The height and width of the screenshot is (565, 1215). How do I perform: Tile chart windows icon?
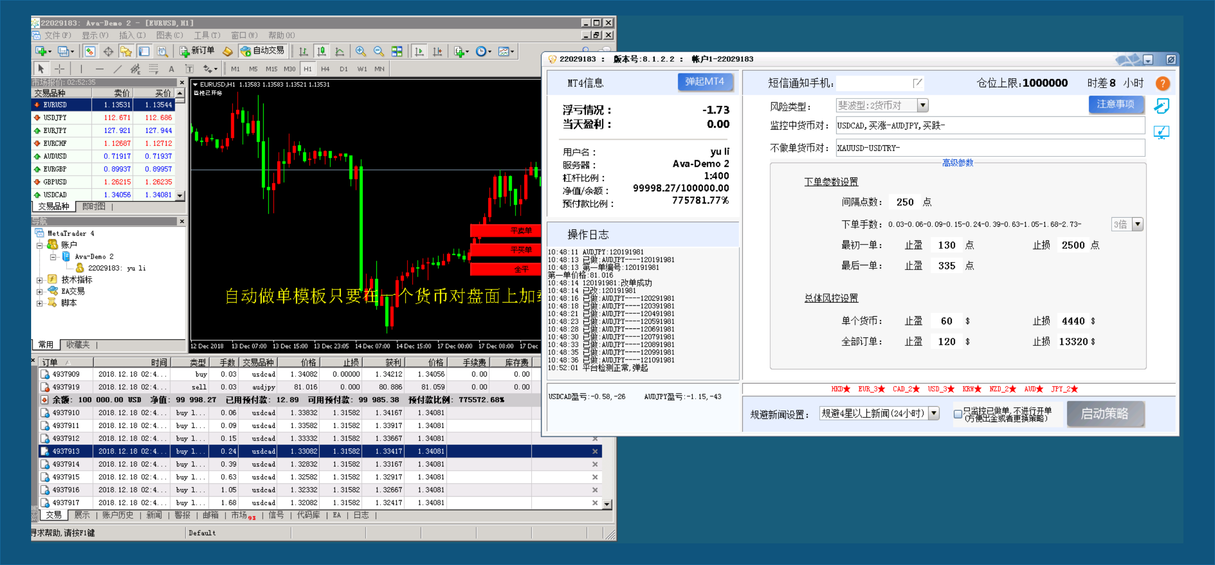point(397,51)
